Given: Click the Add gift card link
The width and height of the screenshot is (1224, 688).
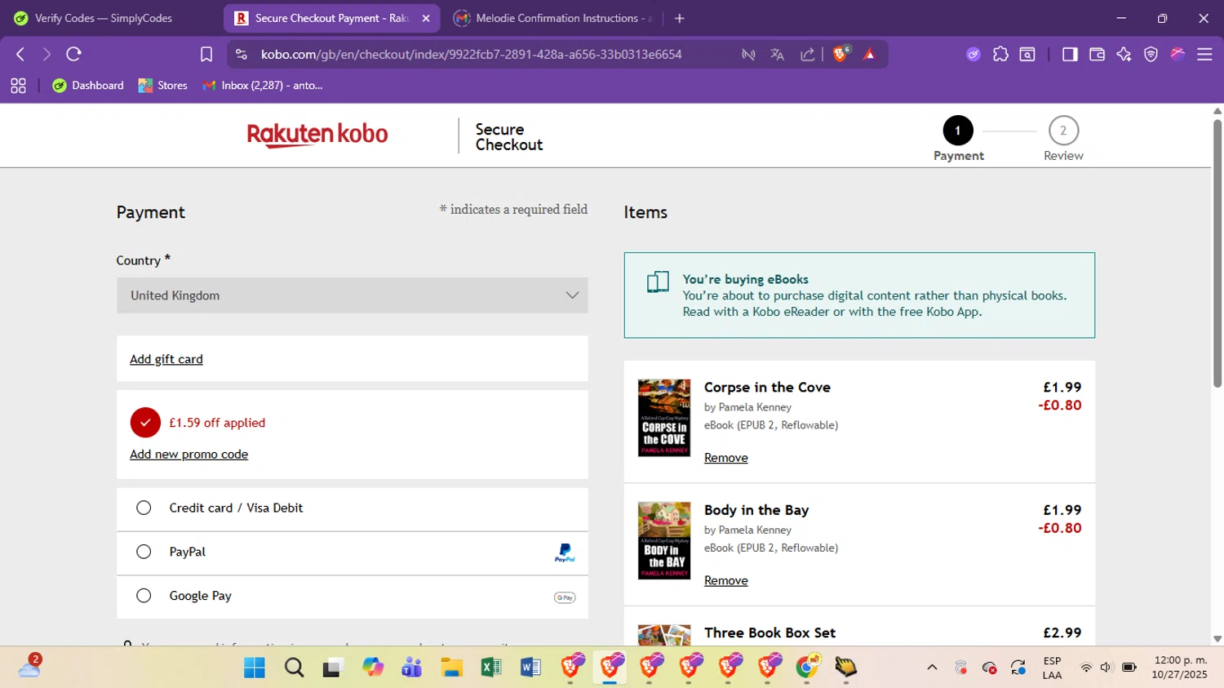Looking at the screenshot, I should coord(166,359).
